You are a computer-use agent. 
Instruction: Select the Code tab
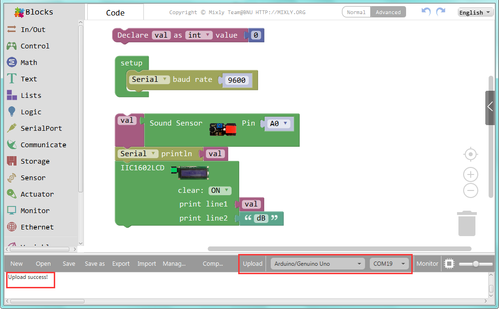coord(115,13)
